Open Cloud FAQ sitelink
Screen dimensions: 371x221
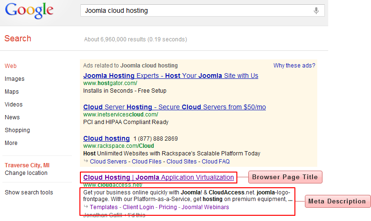[x=215, y=162]
